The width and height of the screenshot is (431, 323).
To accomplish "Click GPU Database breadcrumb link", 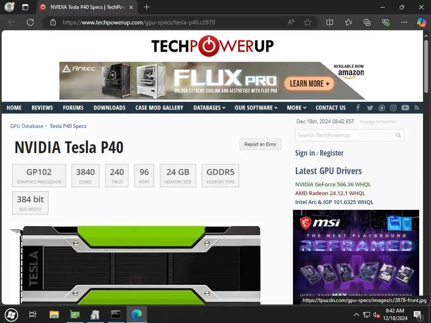I will point(27,126).
